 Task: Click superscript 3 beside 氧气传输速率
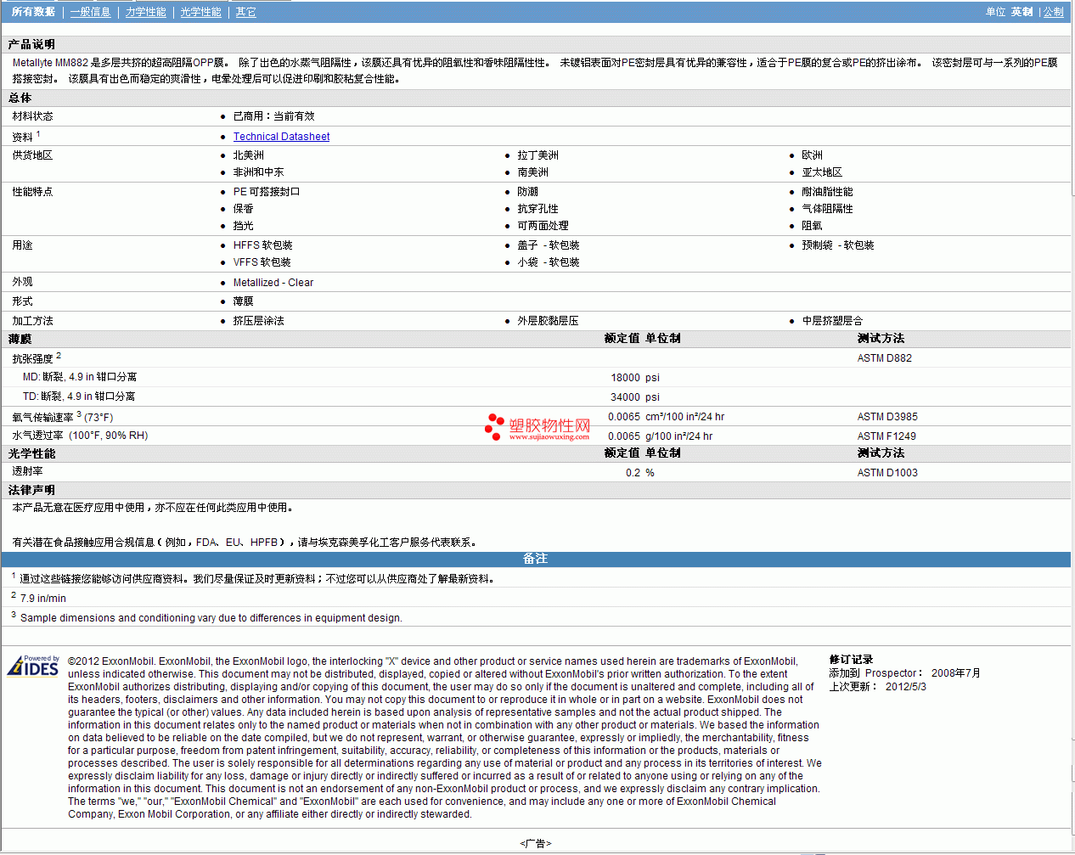79,414
